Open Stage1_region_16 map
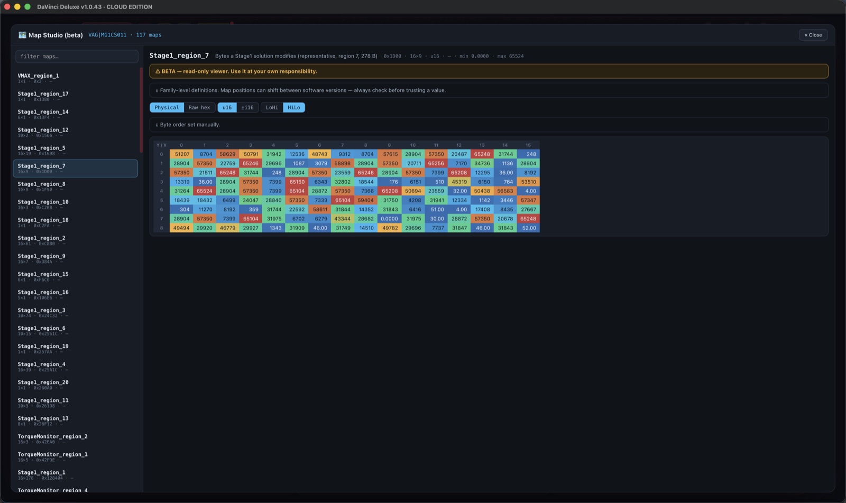Image resolution: width=846 pixels, height=503 pixels. coord(75,294)
